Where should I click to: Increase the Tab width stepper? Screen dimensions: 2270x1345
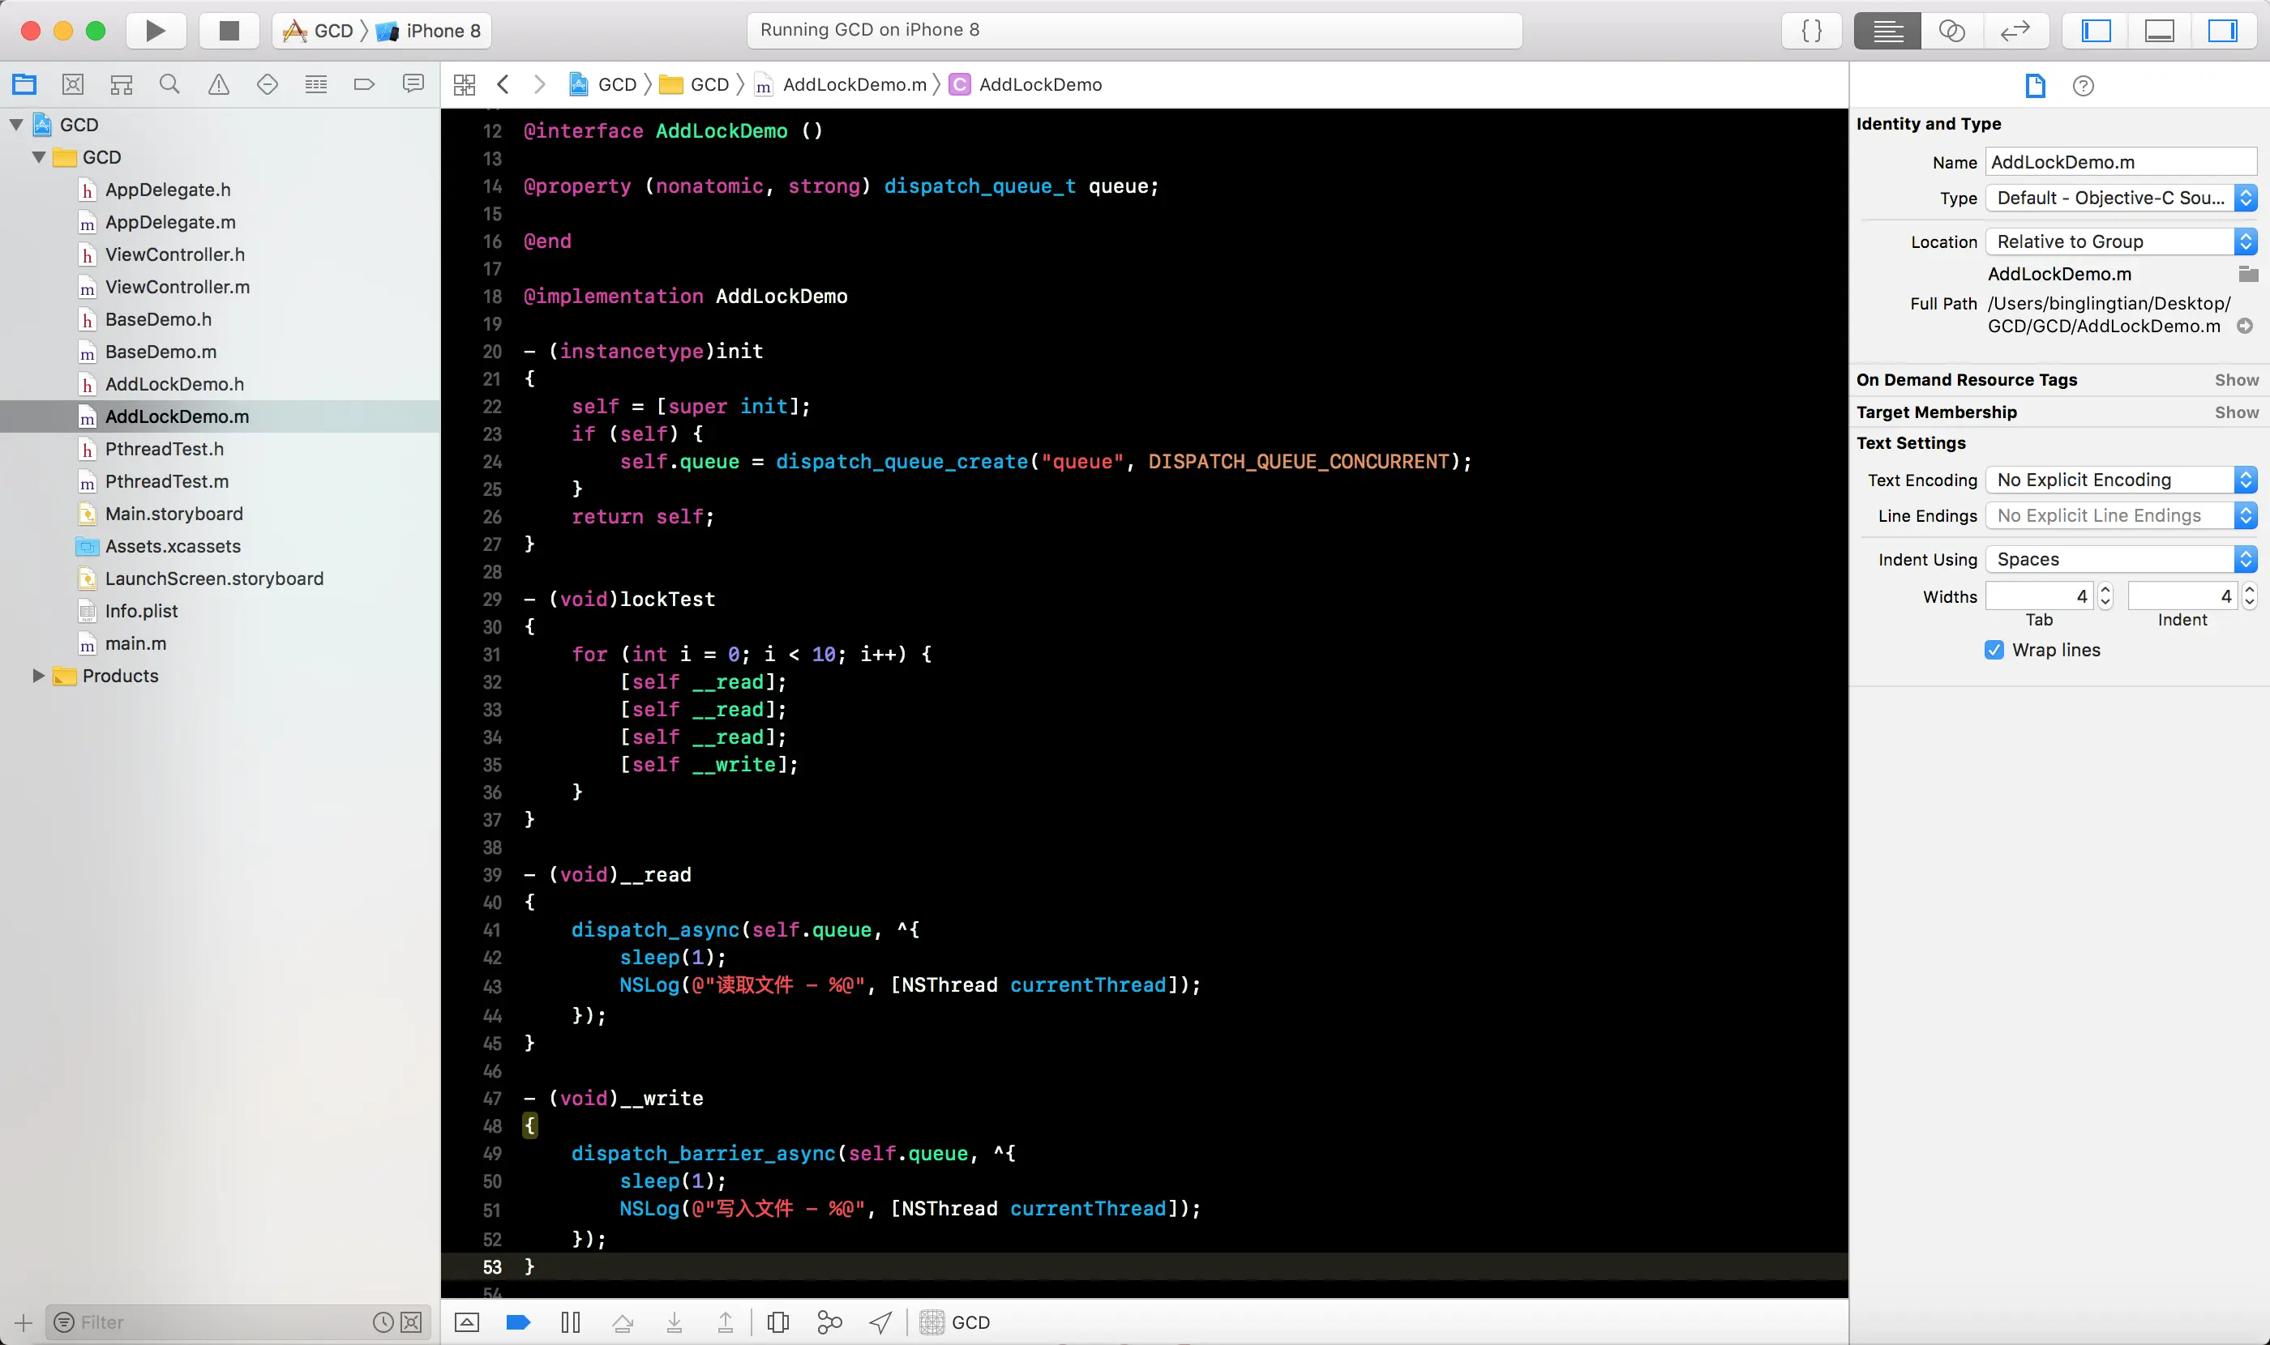pyautogui.click(x=2105, y=589)
